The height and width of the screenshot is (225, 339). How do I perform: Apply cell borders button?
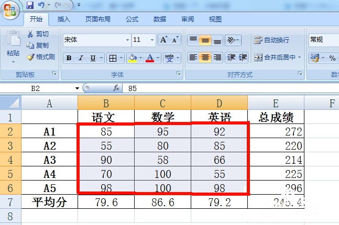pos(113,58)
